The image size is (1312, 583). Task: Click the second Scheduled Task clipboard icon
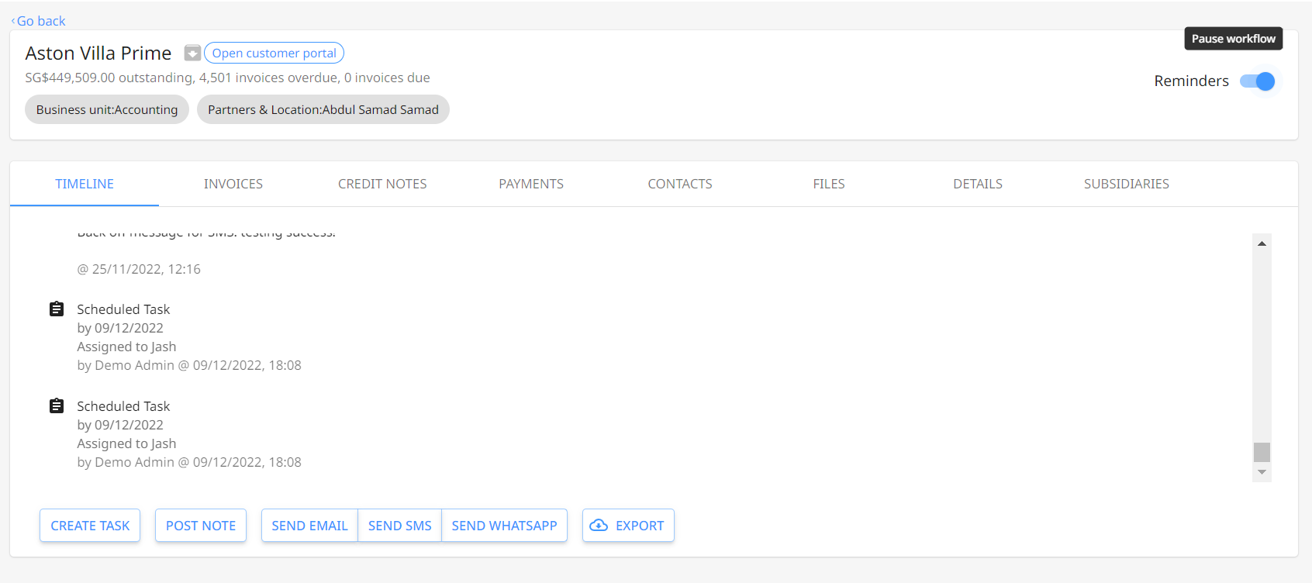[x=57, y=406]
